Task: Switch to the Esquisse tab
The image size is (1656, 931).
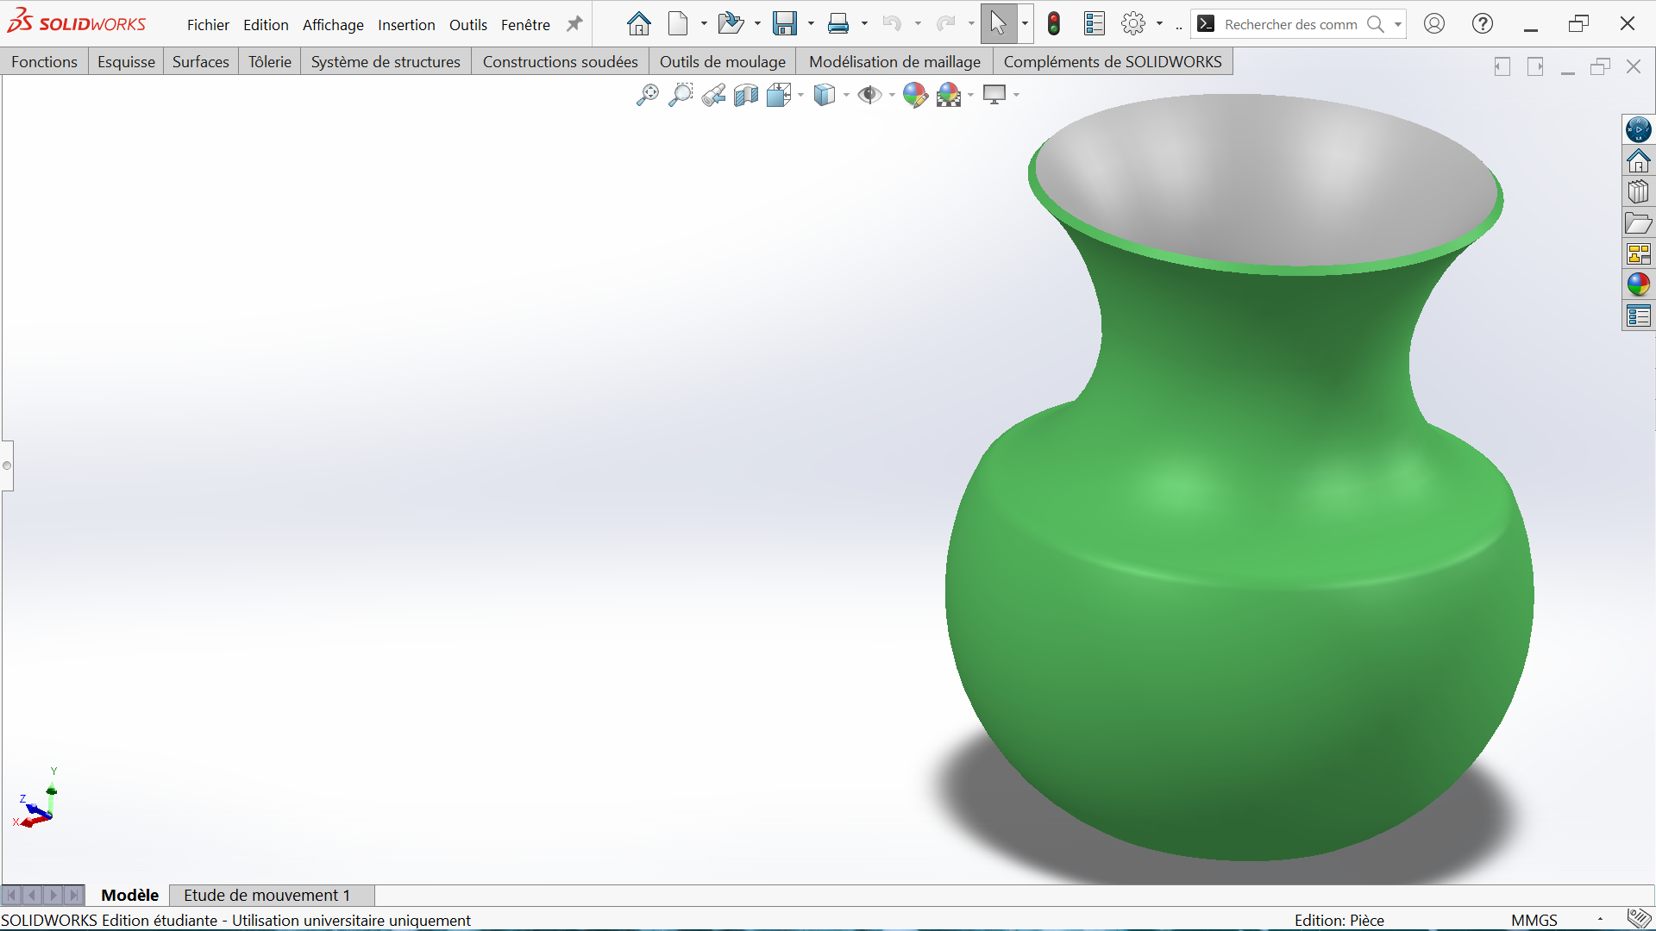Action: pyautogui.click(x=126, y=61)
